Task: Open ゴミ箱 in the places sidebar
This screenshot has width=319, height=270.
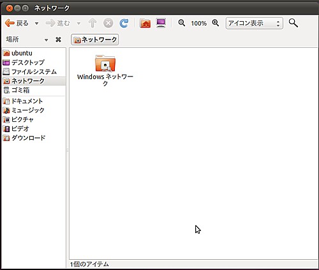Action: pos(34,90)
